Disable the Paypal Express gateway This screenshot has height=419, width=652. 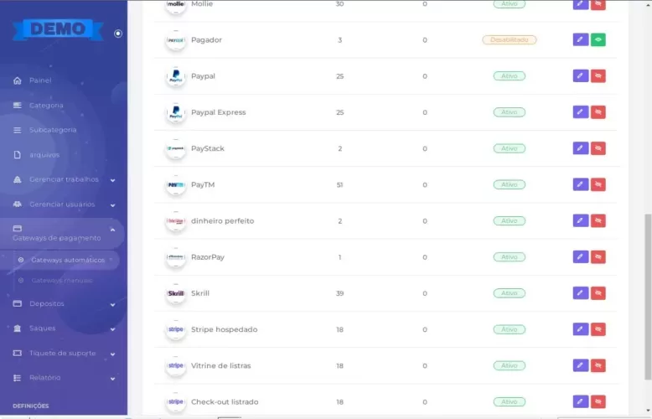coord(598,112)
